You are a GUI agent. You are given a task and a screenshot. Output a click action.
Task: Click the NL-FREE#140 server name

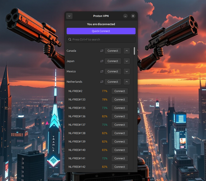[x=77, y=150]
